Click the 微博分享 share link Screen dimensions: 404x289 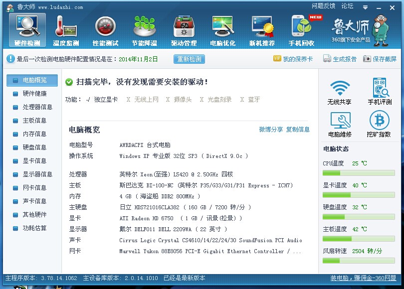(x=271, y=130)
